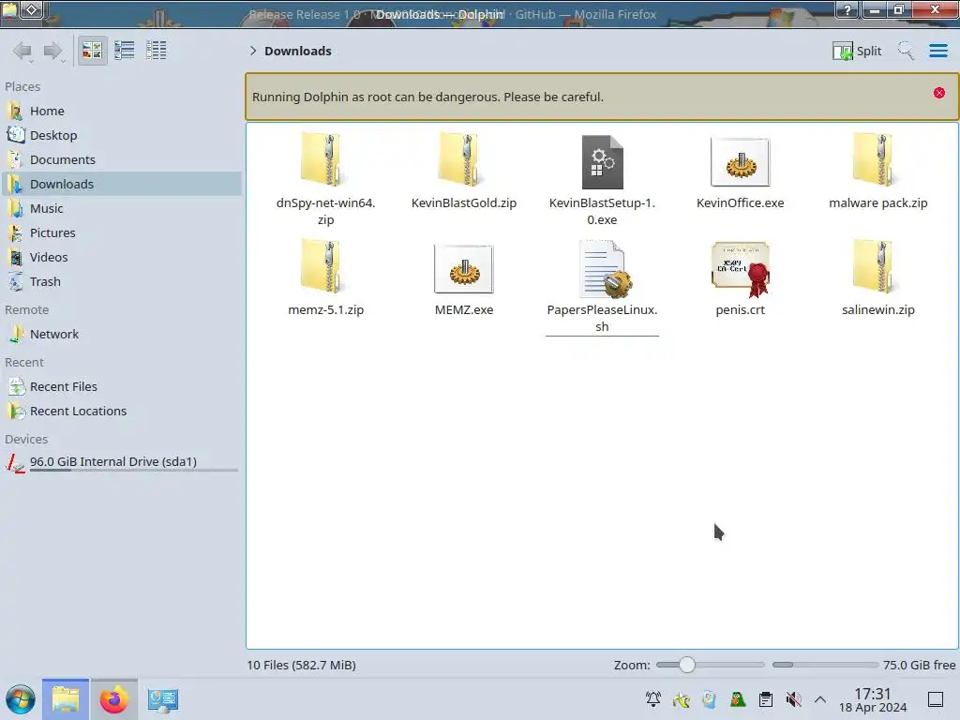Click the Show Desktop button
The height and width of the screenshot is (720, 960).
point(936,699)
